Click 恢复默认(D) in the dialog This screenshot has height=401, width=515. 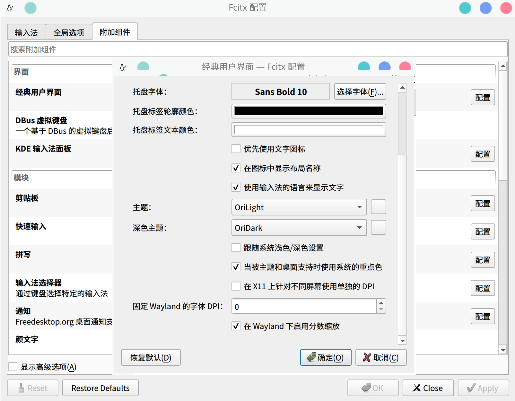(151, 357)
